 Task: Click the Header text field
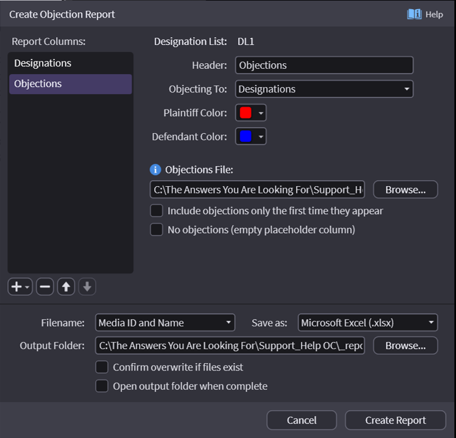tap(324, 66)
